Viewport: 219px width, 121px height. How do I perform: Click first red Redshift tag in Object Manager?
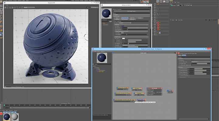(158, 23)
